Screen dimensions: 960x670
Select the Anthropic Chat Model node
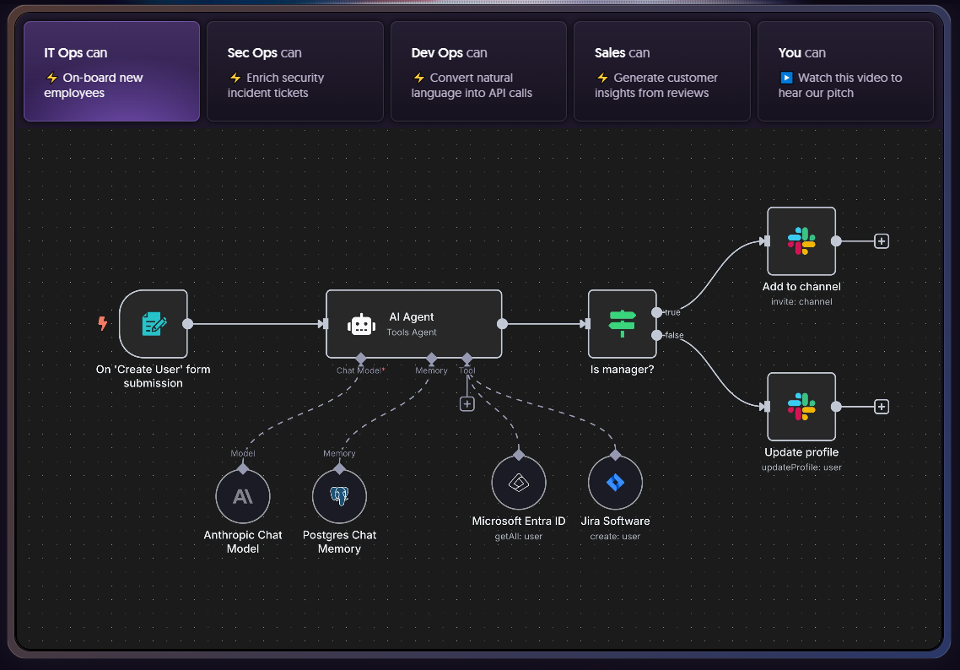243,497
